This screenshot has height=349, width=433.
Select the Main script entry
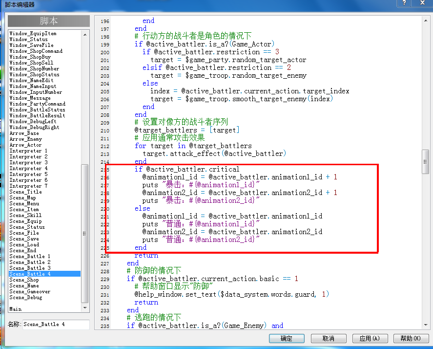[x=16, y=309]
